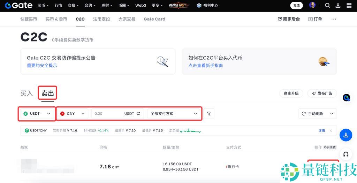The width and height of the screenshot is (357, 183).
Task: Click the 银行卡 payment method label
Action: (233, 167)
